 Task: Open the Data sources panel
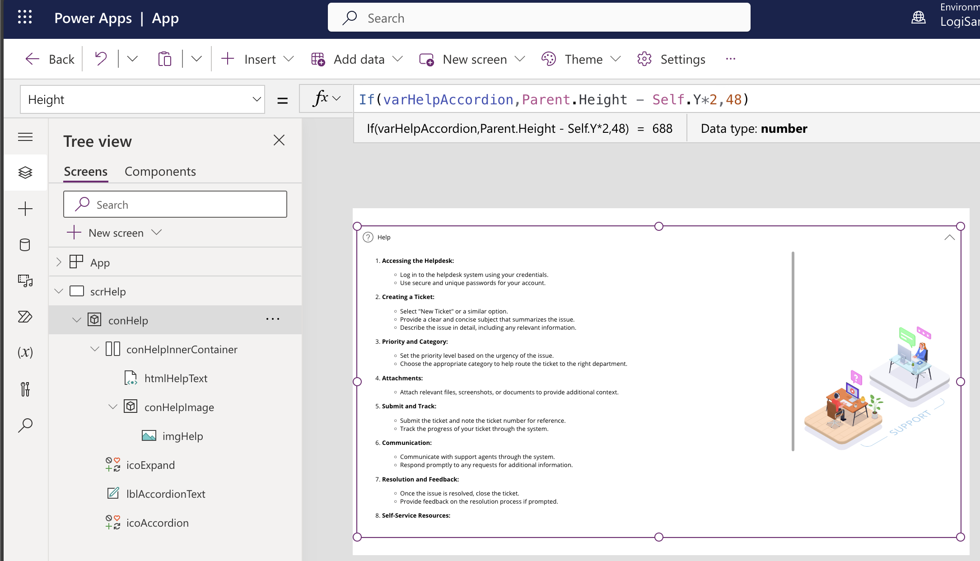(x=25, y=245)
